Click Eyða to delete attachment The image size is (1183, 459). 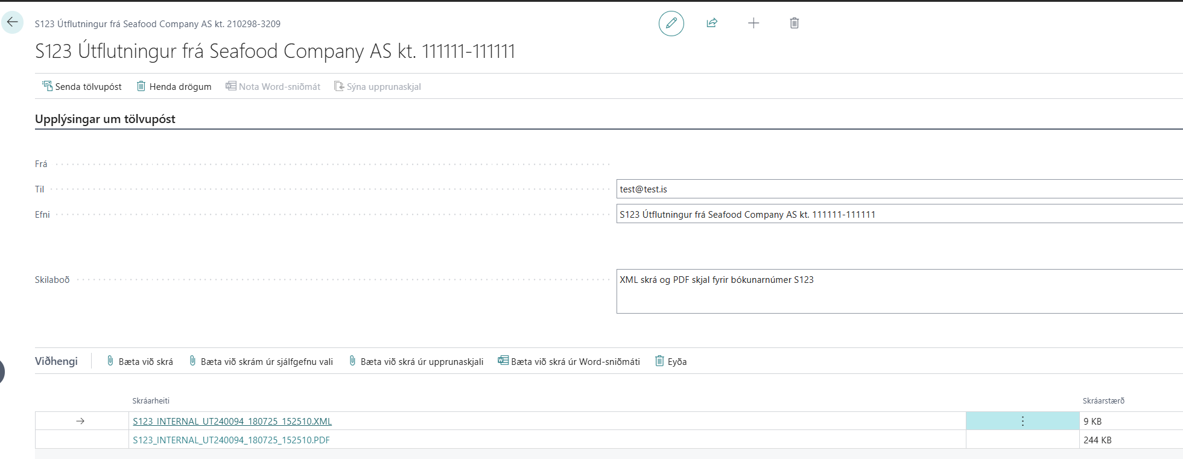coord(671,362)
